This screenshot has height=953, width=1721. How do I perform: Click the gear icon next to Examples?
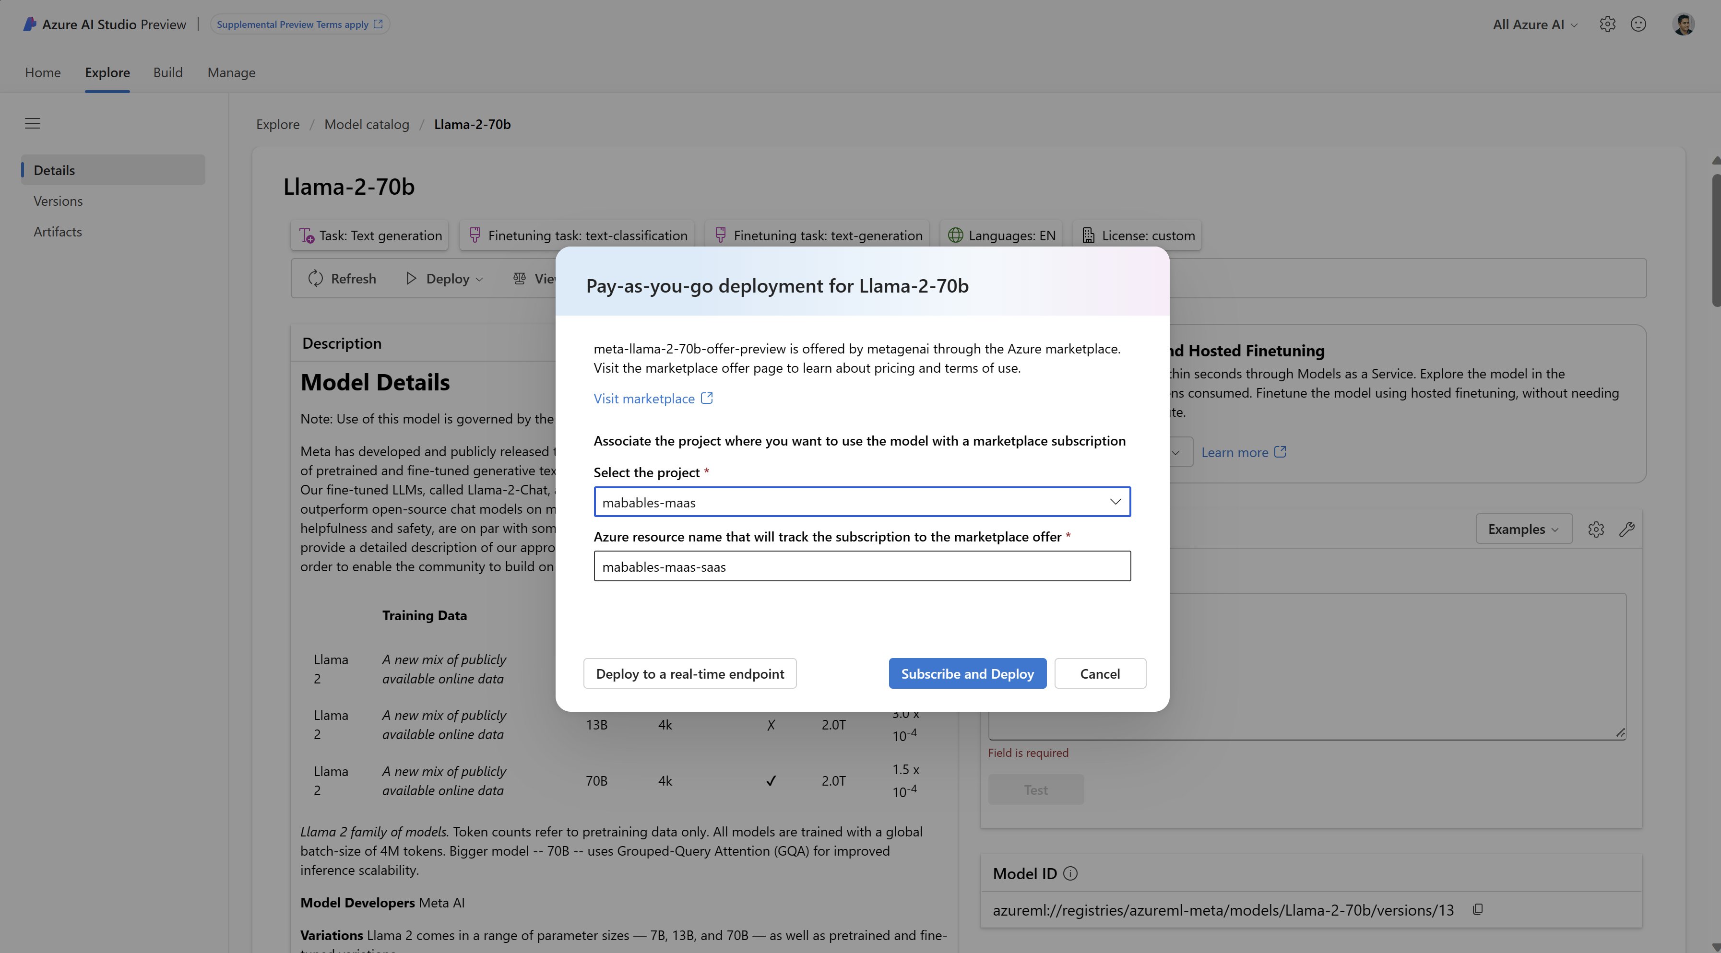1597,528
